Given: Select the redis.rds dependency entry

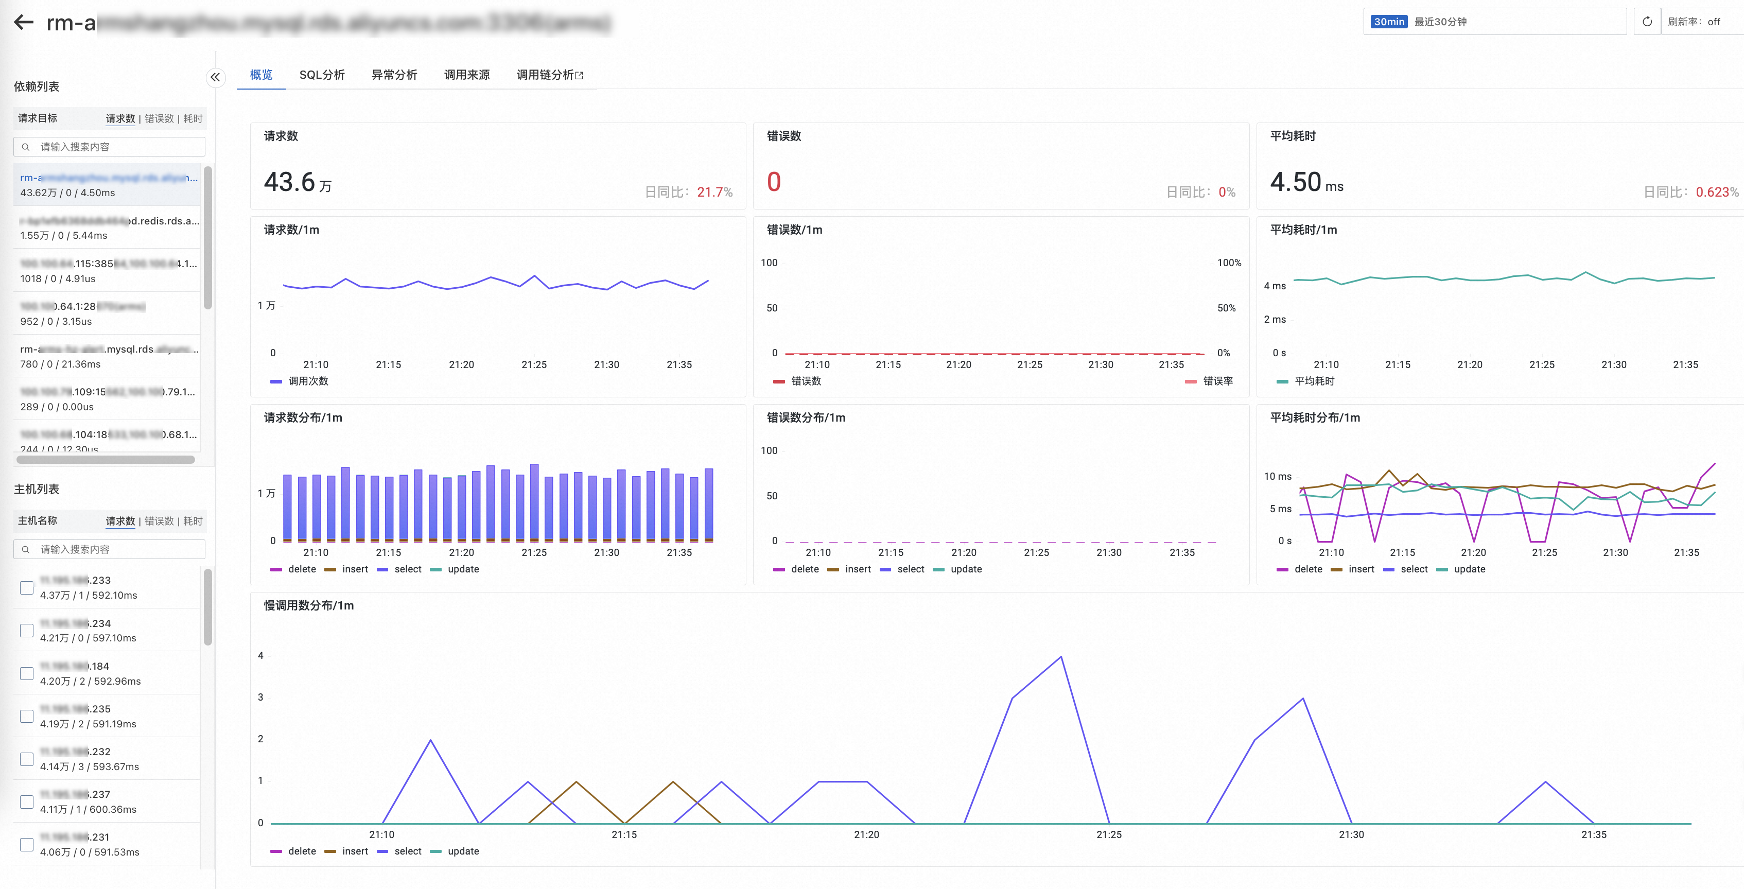Looking at the screenshot, I should 108,228.
